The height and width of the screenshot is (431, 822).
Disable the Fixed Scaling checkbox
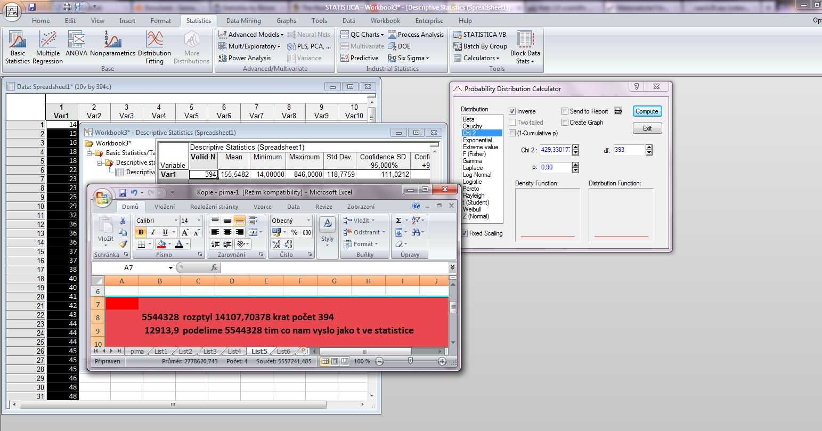(x=465, y=233)
